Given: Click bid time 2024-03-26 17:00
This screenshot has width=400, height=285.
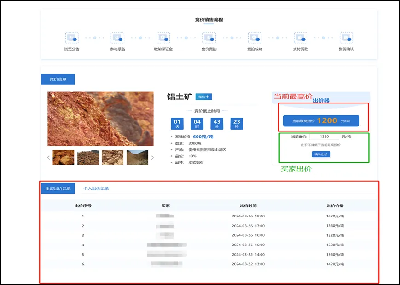Looking at the screenshot, I should click(248, 226).
